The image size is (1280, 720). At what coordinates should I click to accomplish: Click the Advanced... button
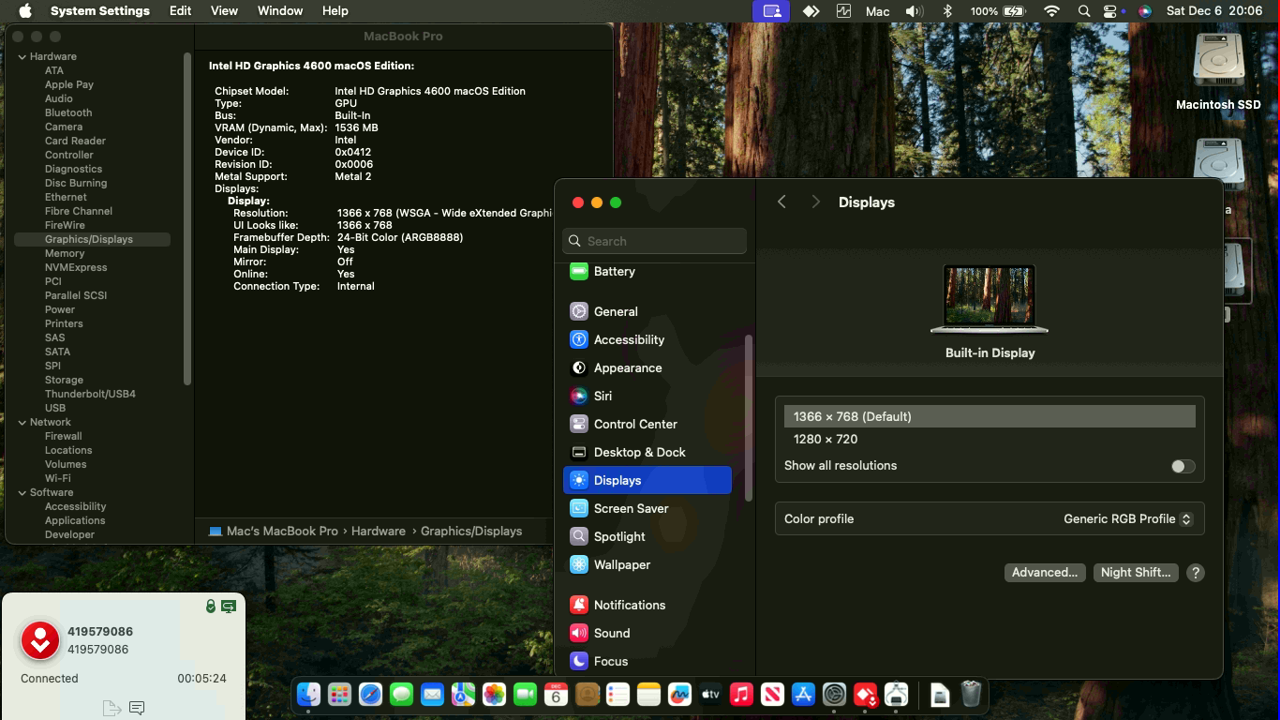(x=1044, y=573)
